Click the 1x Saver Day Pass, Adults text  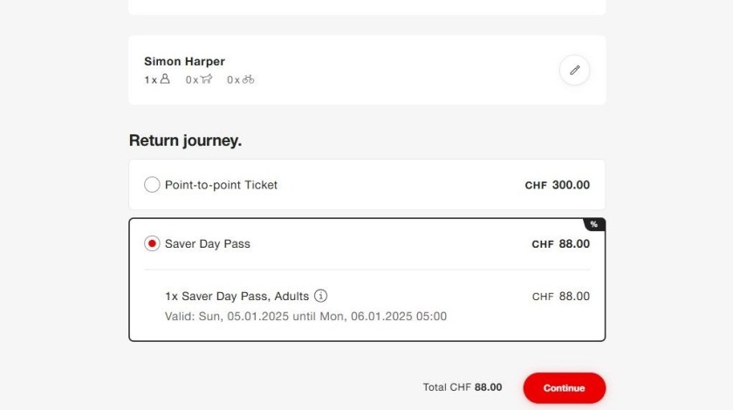pos(236,297)
